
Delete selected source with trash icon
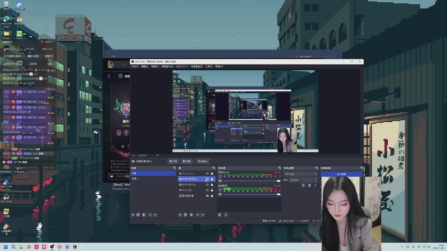(x=186, y=215)
